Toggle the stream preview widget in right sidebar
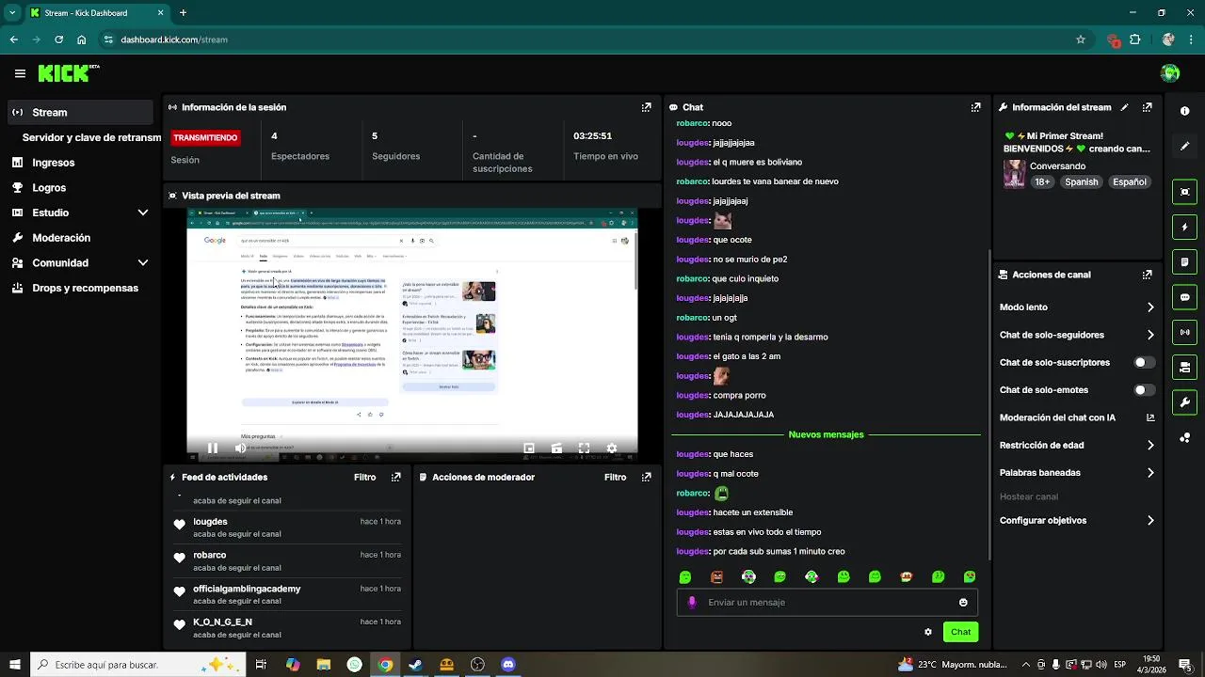Viewport: 1205px width, 677px height. coord(1184,192)
